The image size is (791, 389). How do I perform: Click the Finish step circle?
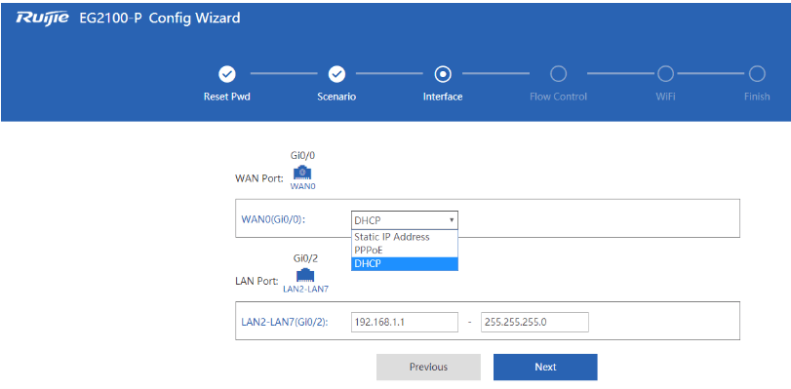pos(757,74)
